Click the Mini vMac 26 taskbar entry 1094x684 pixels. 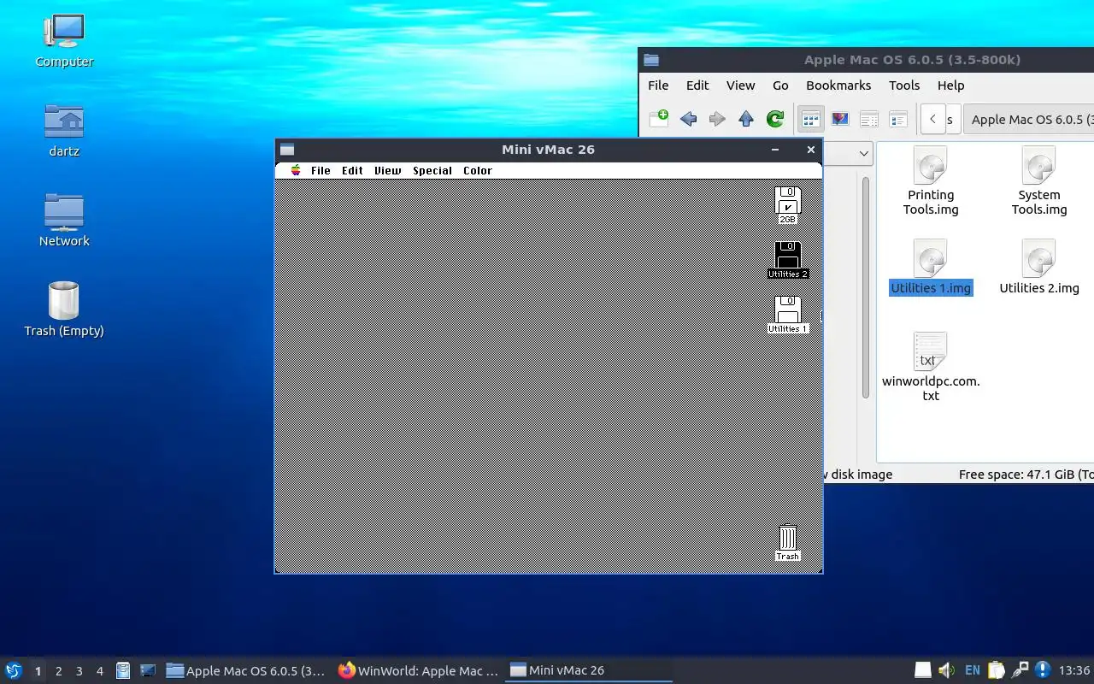pyautogui.click(x=590, y=671)
